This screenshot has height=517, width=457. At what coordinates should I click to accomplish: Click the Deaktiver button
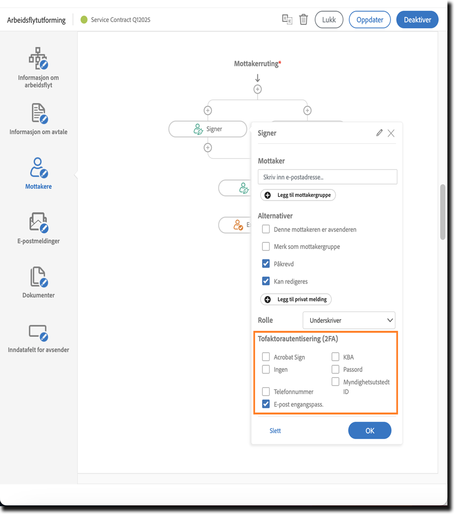(x=417, y=20)
